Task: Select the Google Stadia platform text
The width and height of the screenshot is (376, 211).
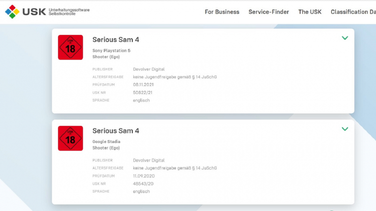Action: click(106, 141)
